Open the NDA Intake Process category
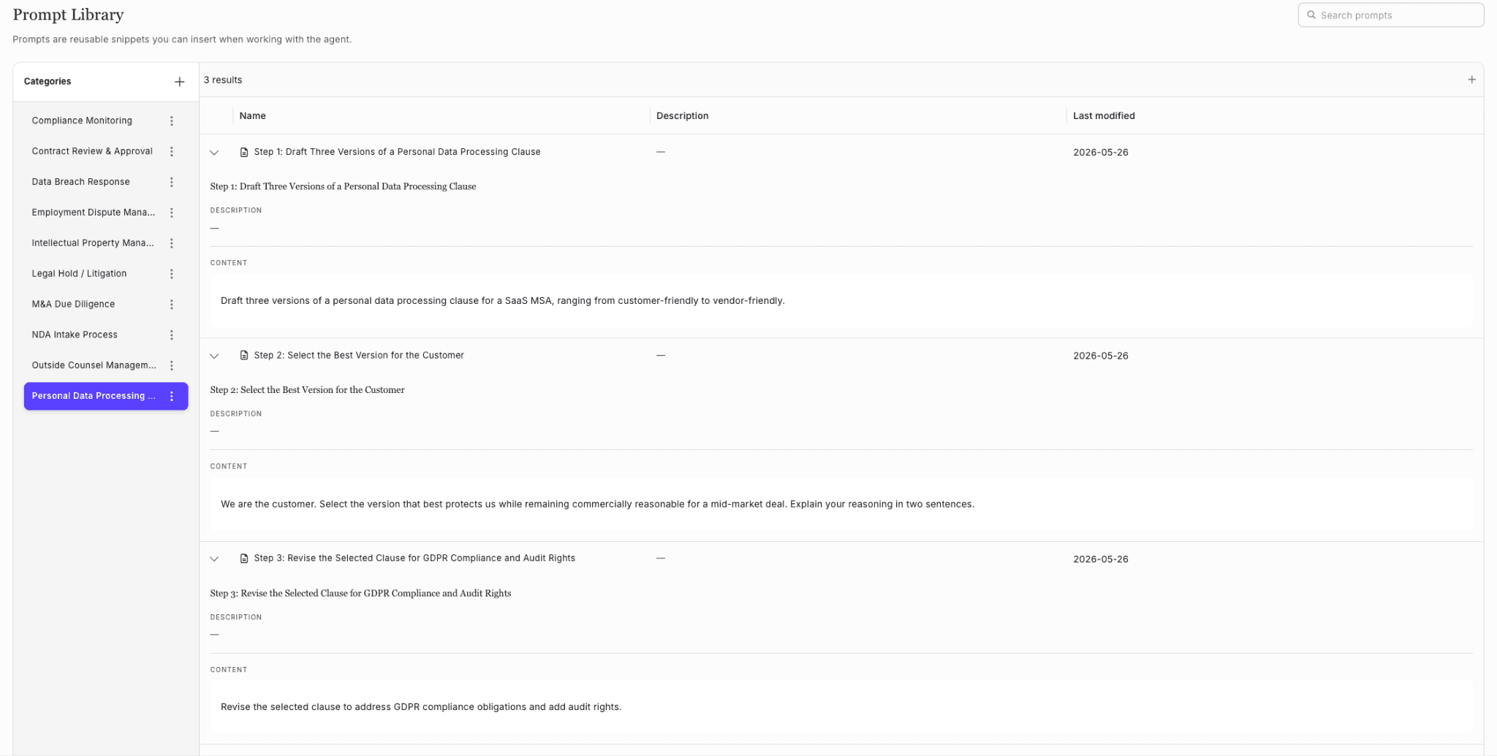Image resolution: width=1497 pixels, height=756 pixels. [106, 335]
